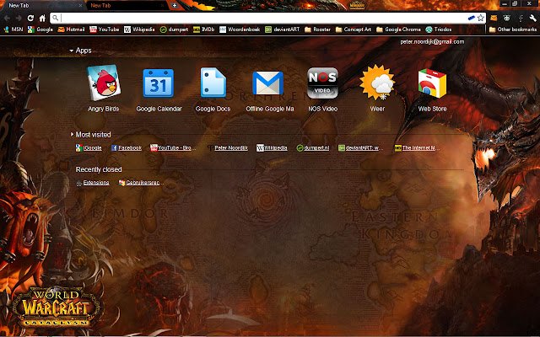The width and height of the screenshot is (540, 337).
Task: Close the second New Tab
Action: coord(162,6)
